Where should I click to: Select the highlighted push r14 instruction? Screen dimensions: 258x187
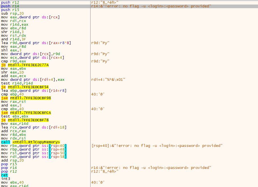tap(10, 6)
